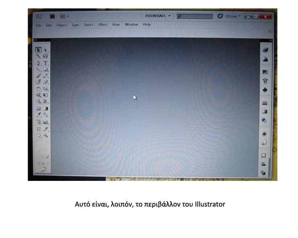The height and width of the screenshot is (238, 298).
Task: Switch to Draw Inside mode
Action: [47, 163]
